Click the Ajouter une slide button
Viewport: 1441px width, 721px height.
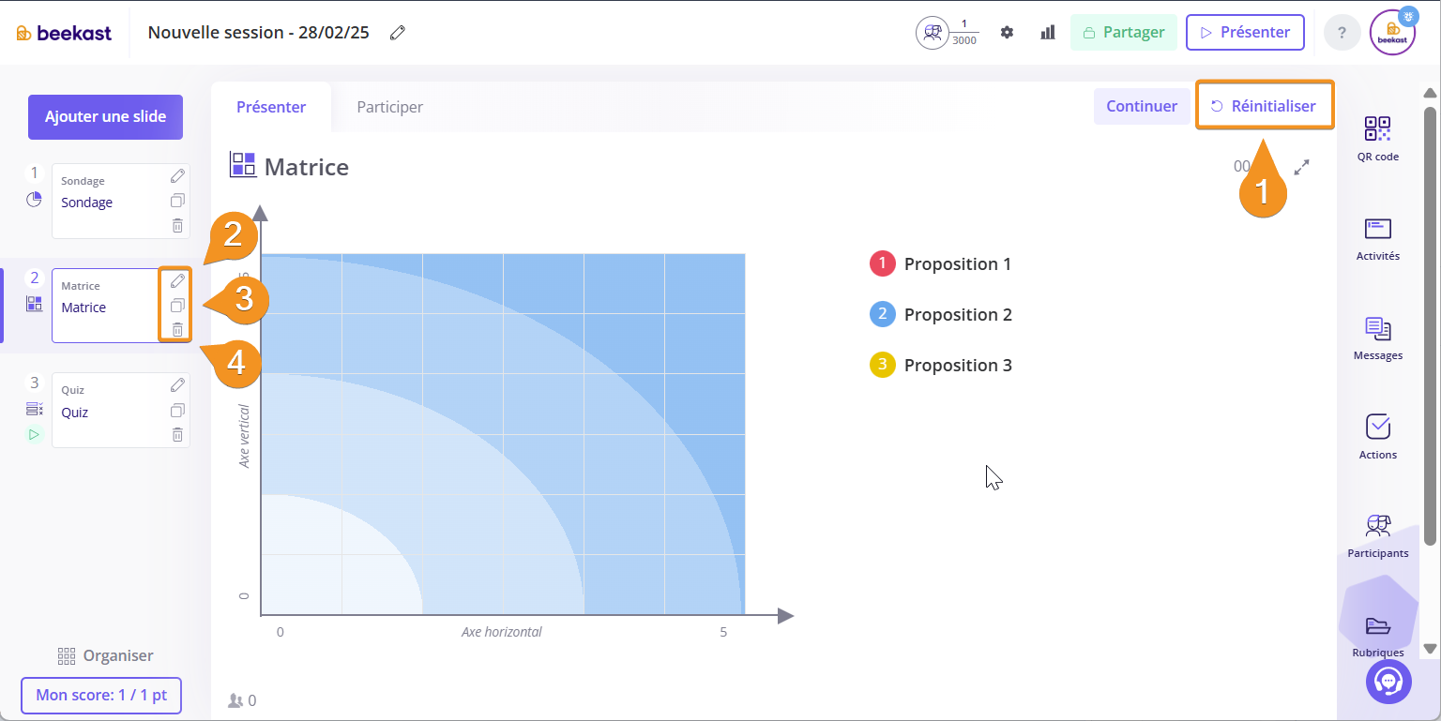[105, 117]
